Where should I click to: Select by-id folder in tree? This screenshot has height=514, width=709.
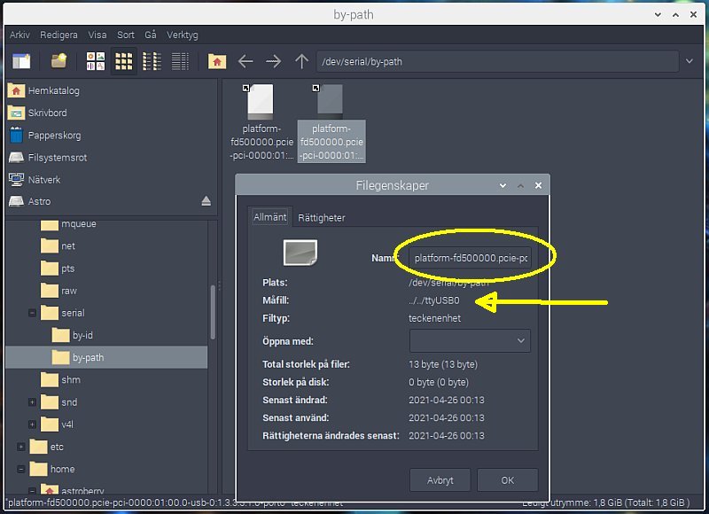[x=73, y=335]
